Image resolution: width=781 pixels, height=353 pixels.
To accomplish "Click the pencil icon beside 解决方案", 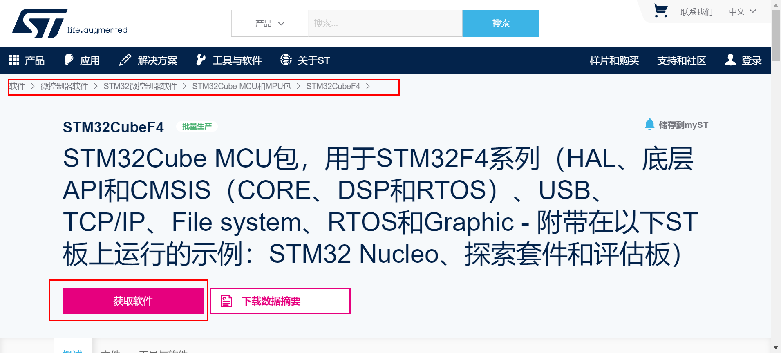I will click(125, 60).
